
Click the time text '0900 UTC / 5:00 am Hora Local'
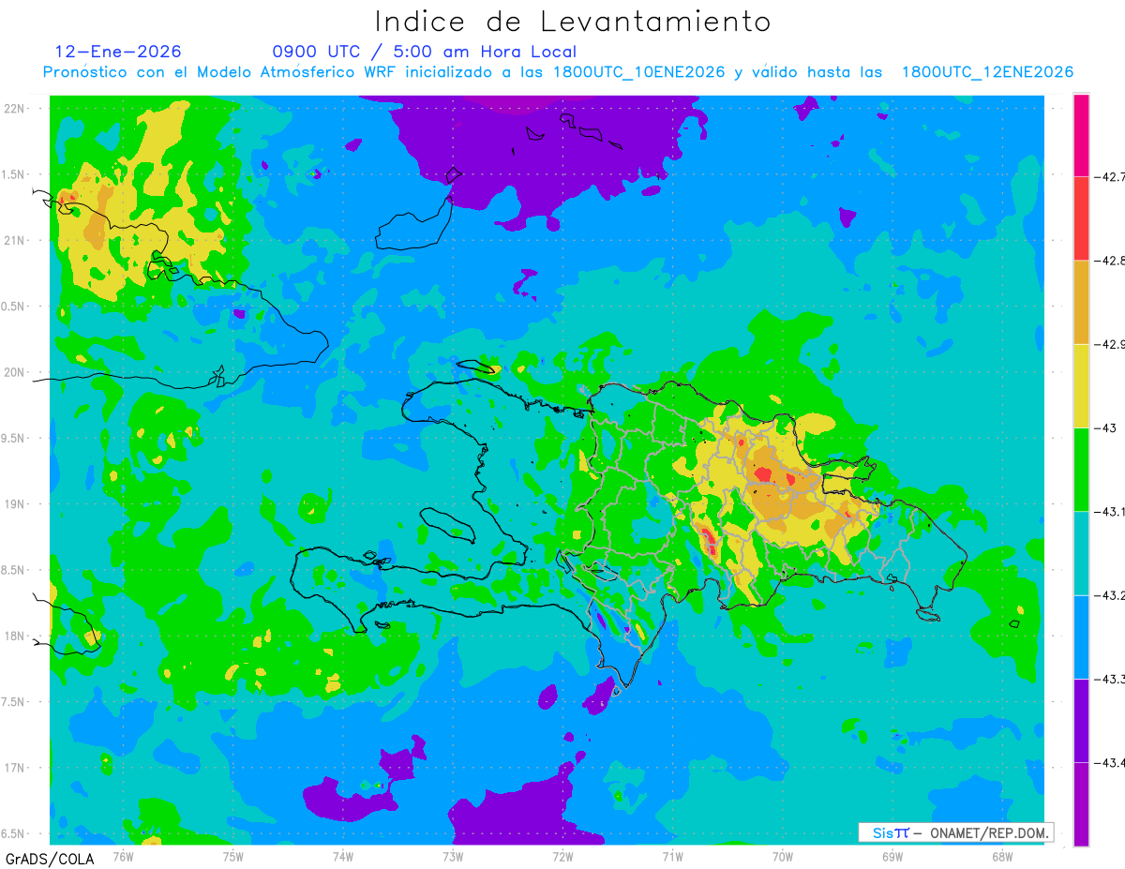[425, 52]
